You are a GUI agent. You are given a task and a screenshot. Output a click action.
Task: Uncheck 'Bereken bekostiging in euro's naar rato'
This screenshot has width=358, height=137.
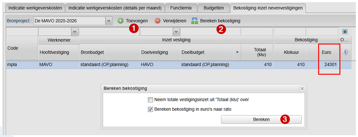(x=150, y=109)
